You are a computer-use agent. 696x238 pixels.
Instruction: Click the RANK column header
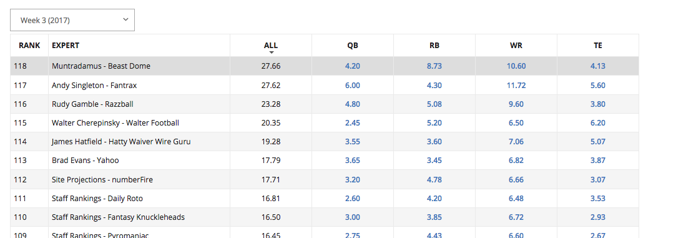(x=29, y=46)
